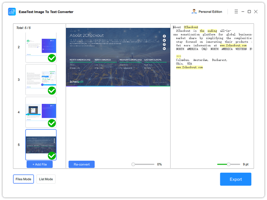Open the hamburger menu in title bar
Screen dimensions: 267x200
[236, 12]
